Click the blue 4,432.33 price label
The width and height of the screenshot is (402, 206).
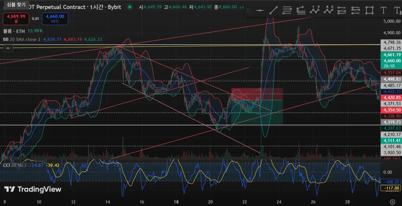tap(392, 91)
